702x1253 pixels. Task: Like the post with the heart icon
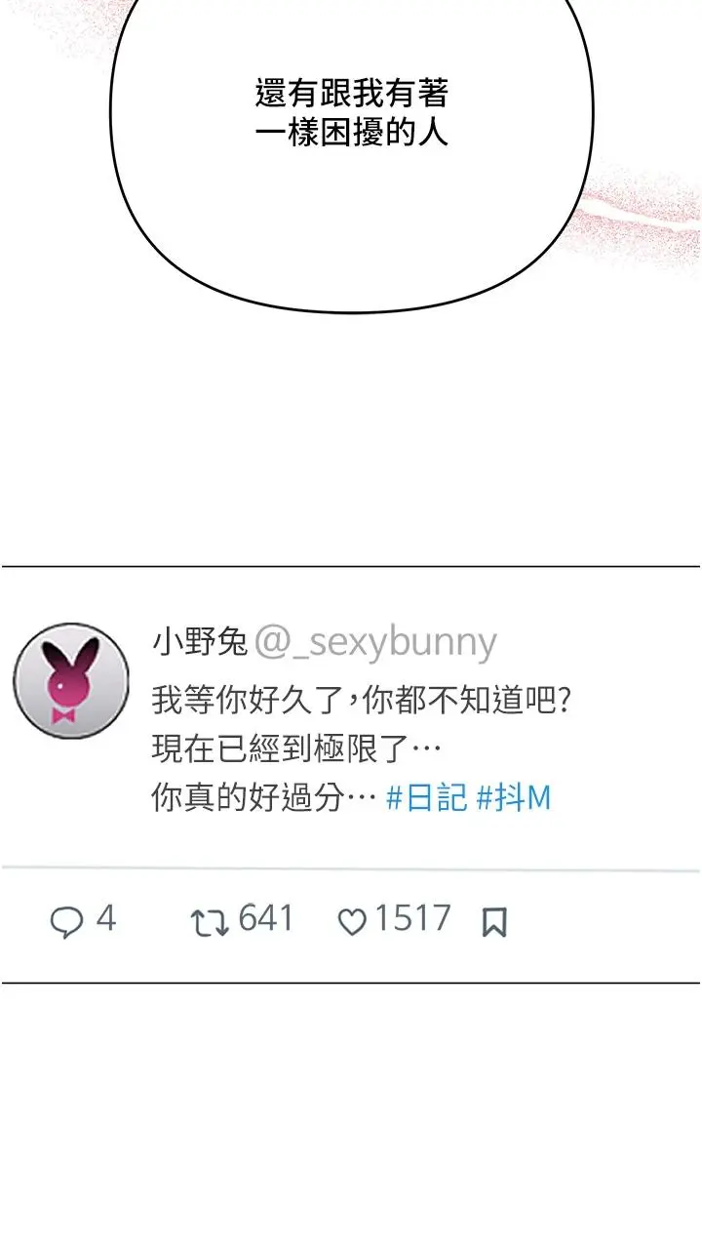[351, 923]
